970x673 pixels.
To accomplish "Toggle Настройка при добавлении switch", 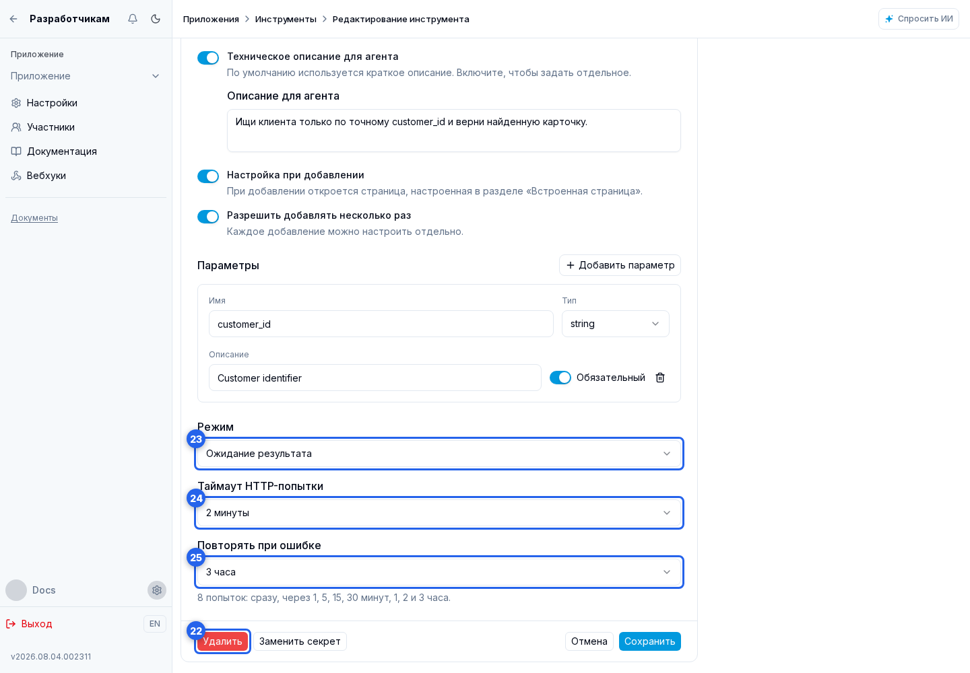I will click(x=208, y=176).
